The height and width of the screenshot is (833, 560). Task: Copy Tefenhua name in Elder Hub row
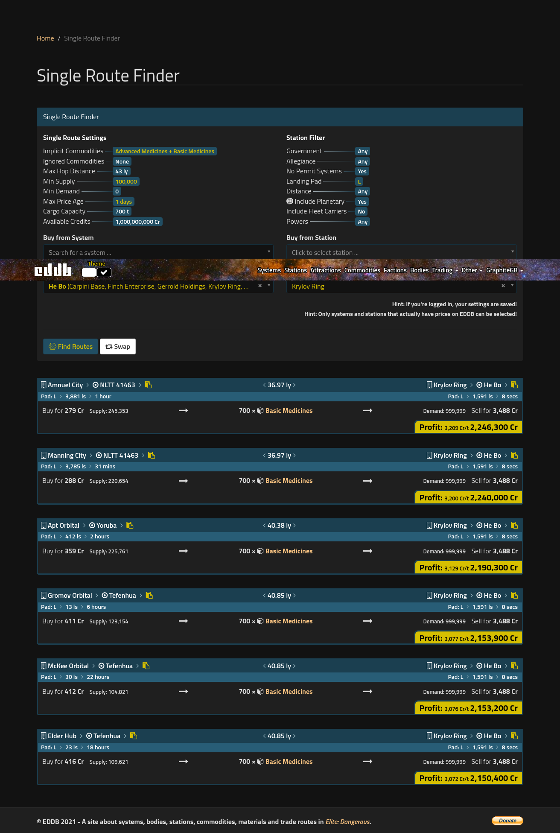pyautogui.click(x=134, y=736)
